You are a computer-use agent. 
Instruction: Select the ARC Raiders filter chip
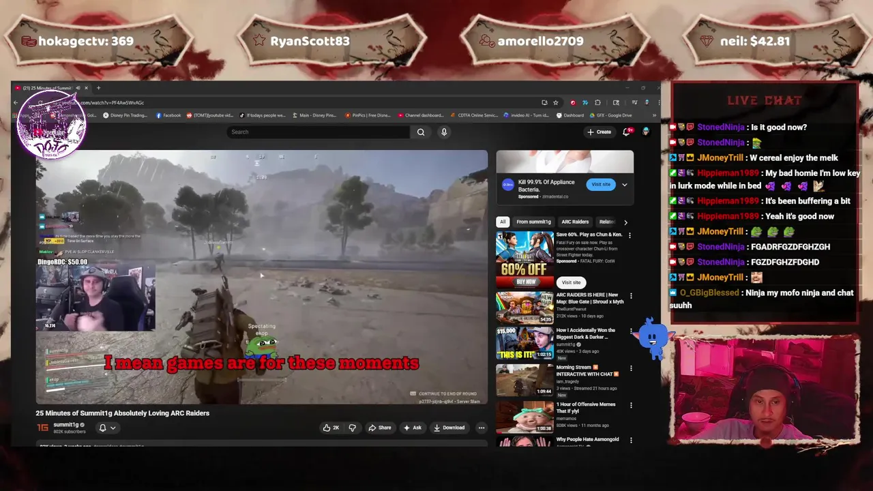pos(575,222)
